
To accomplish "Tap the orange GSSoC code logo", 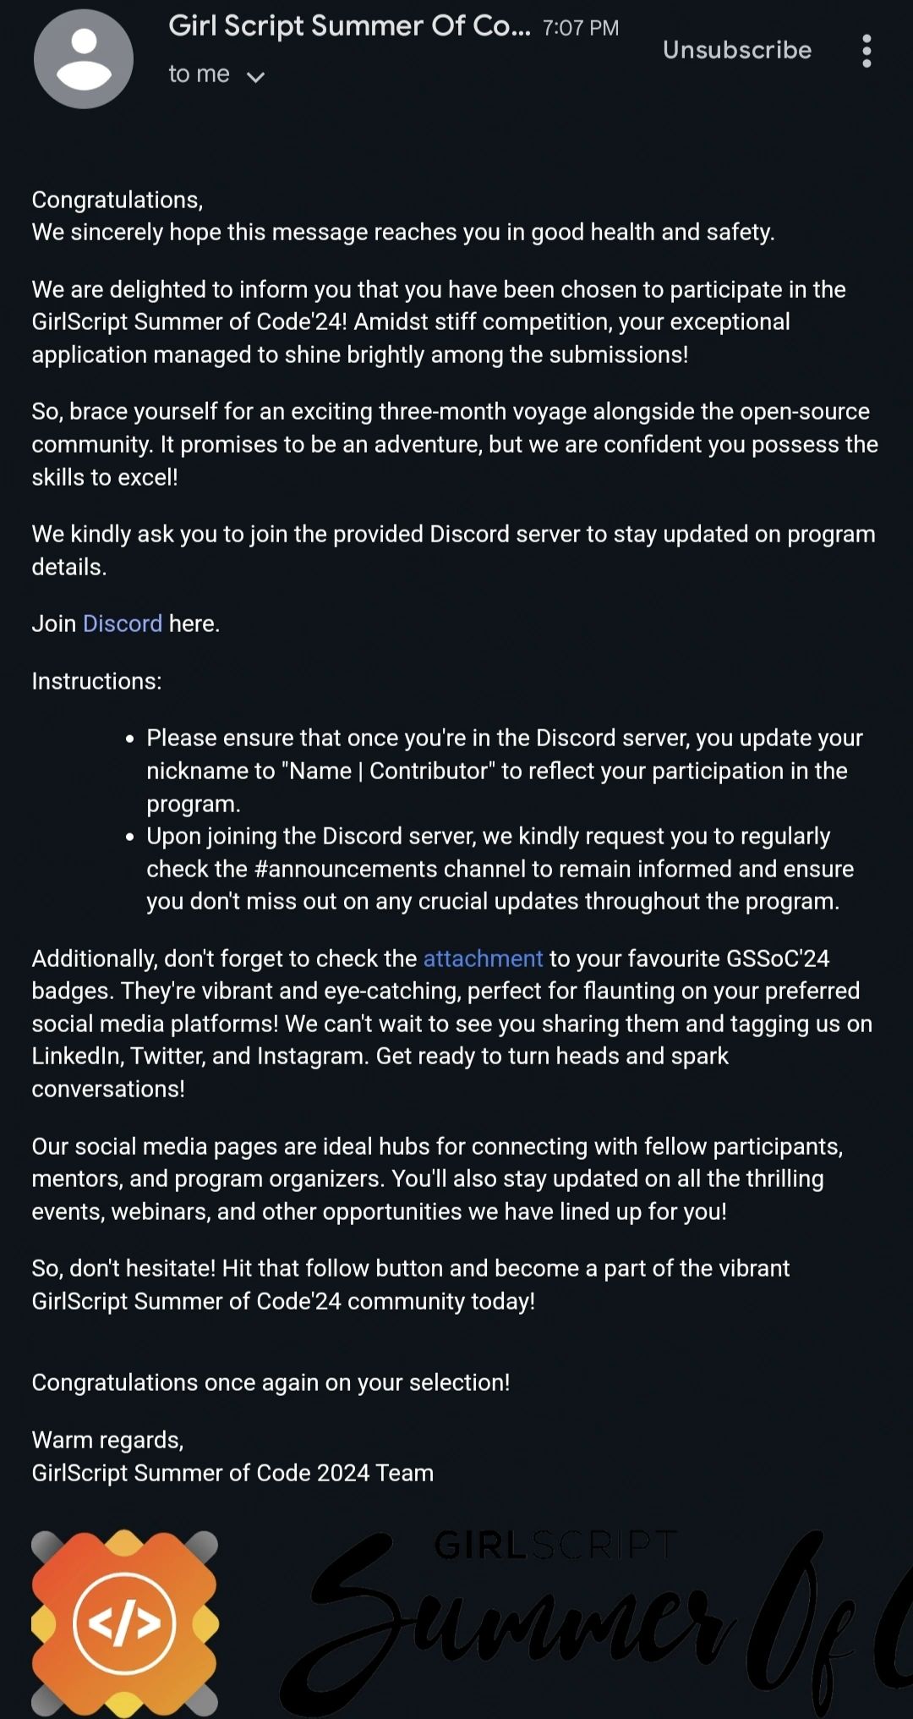I will pos(125,1623).
